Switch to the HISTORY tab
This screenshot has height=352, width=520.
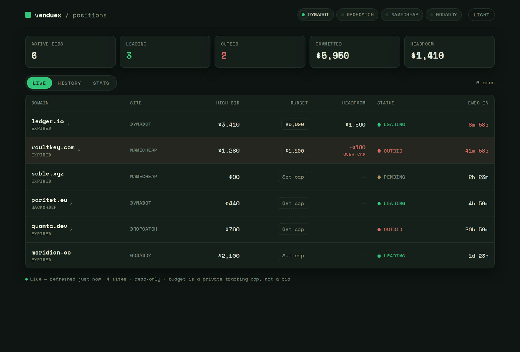click(69, 83)
